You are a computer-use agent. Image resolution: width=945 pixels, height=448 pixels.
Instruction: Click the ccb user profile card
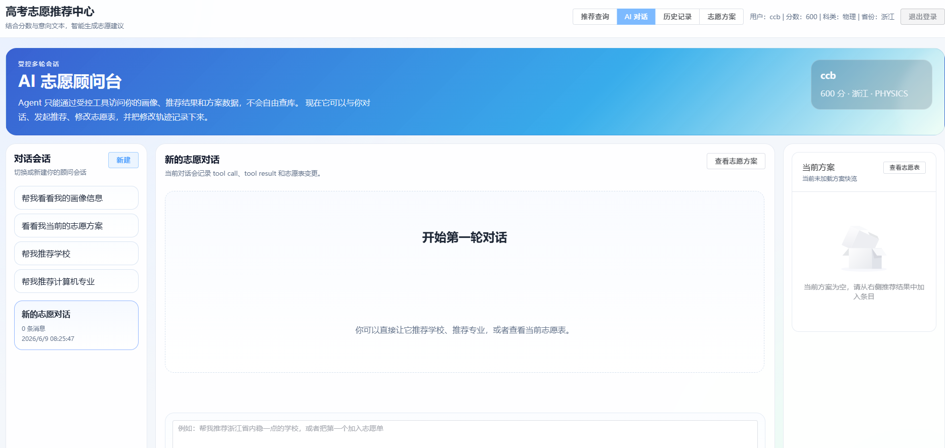point(872,84)
